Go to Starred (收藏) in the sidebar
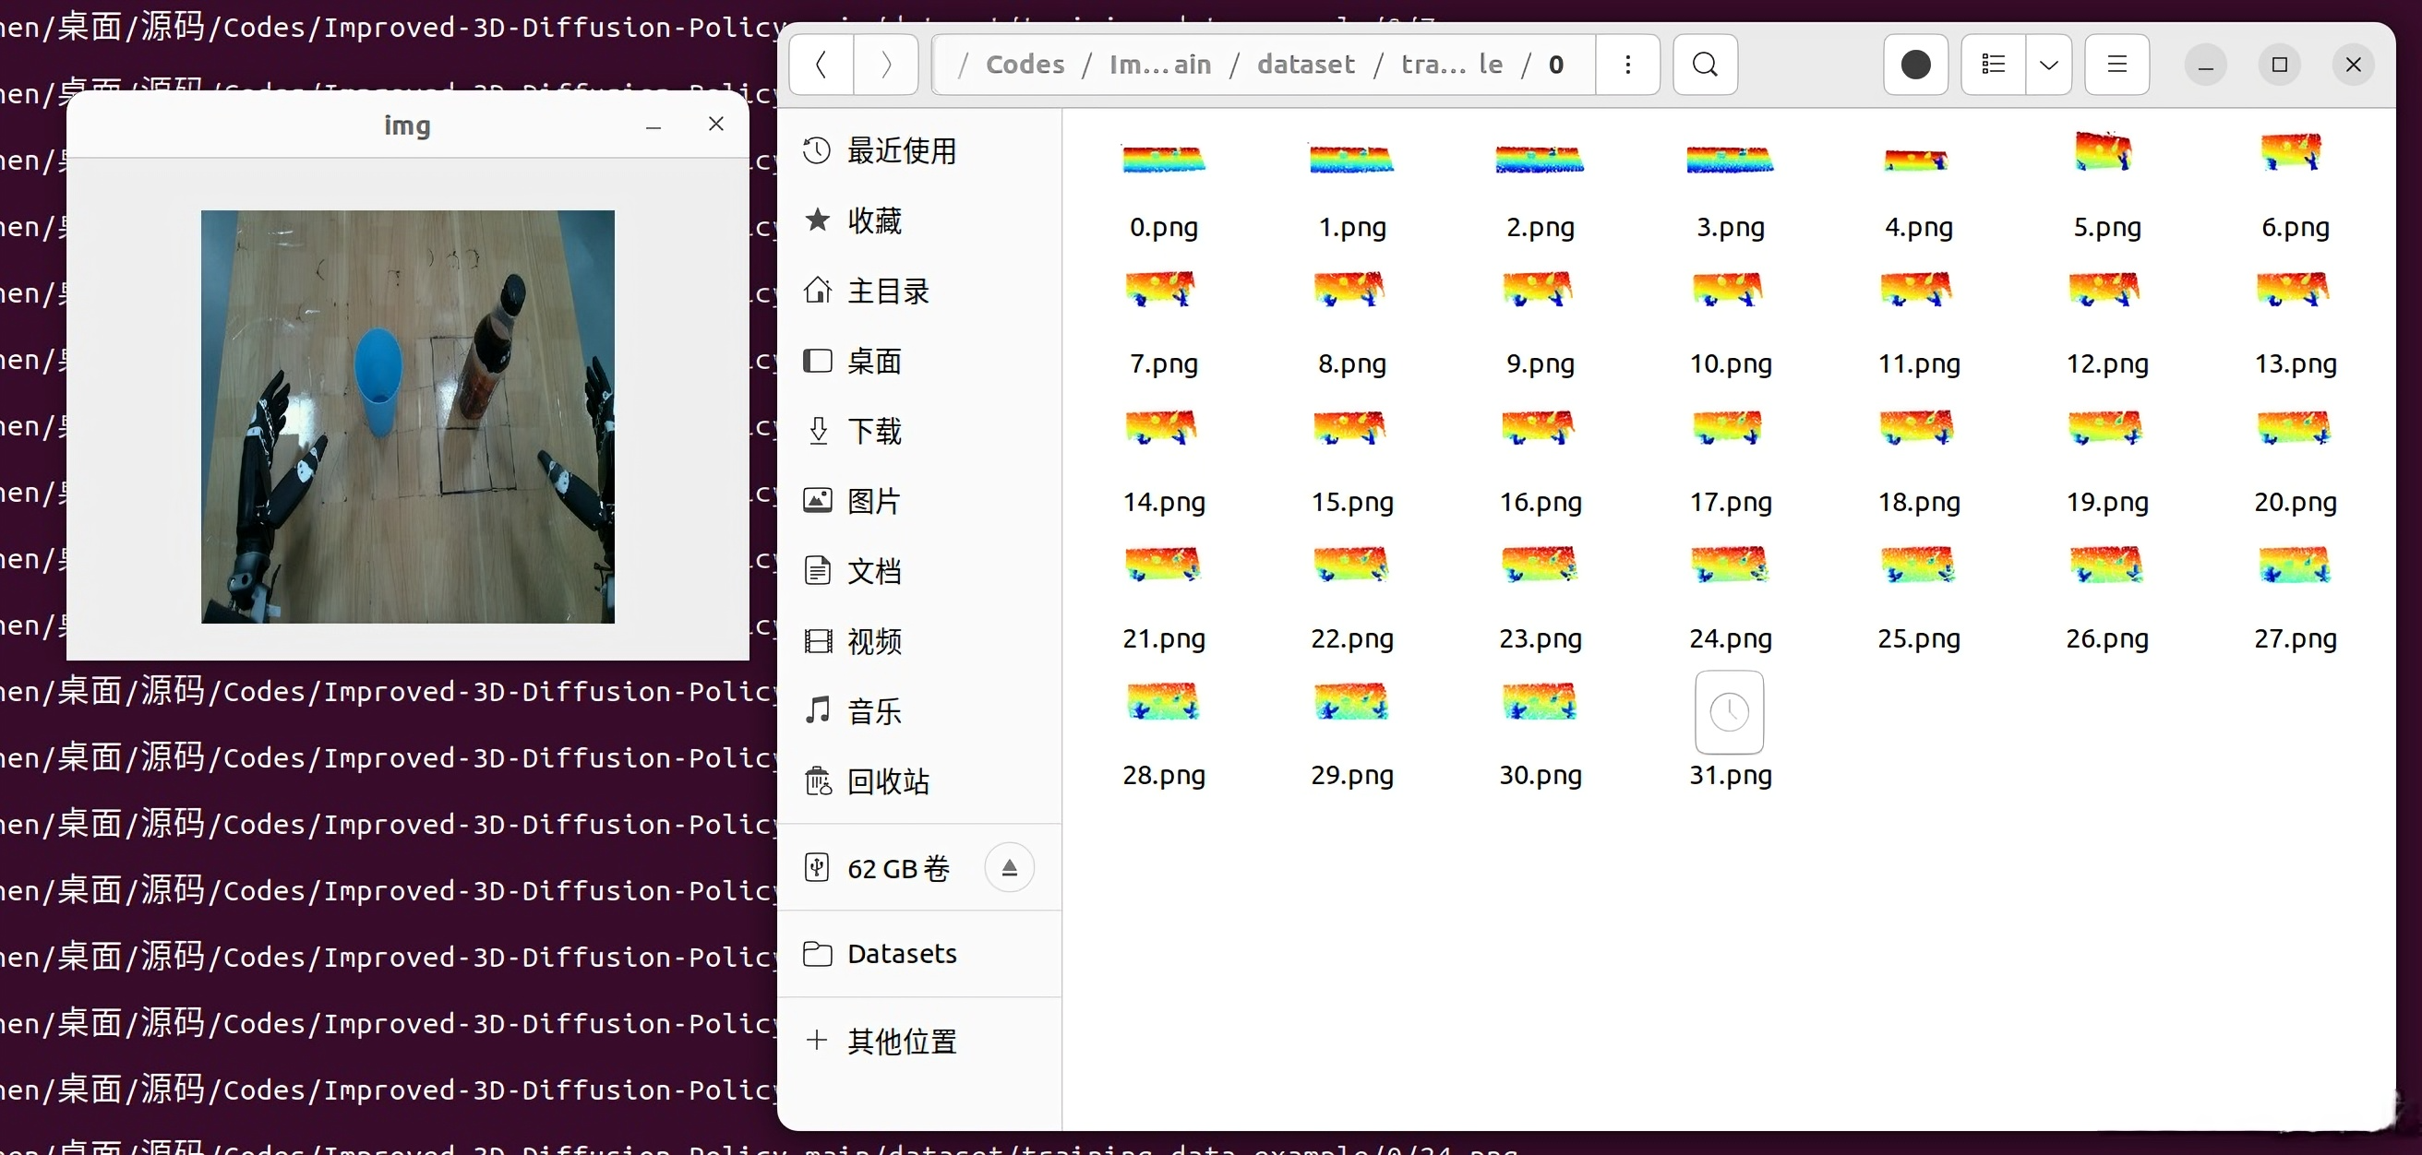Viewport: 2422px width, 1155px height. click(873, 220)
